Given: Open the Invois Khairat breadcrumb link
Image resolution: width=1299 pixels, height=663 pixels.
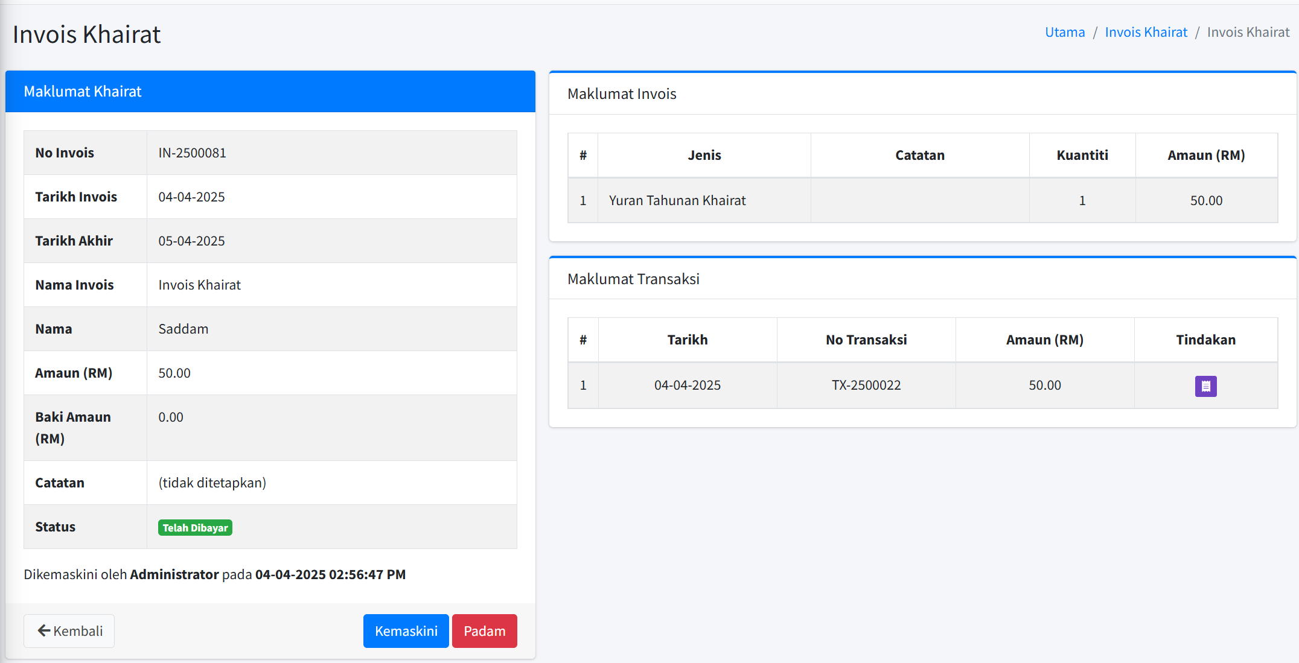Looking at the screenshot, I should [x=1146, y=33].
